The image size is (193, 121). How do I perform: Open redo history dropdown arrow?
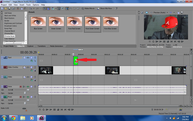click(41, 8)
